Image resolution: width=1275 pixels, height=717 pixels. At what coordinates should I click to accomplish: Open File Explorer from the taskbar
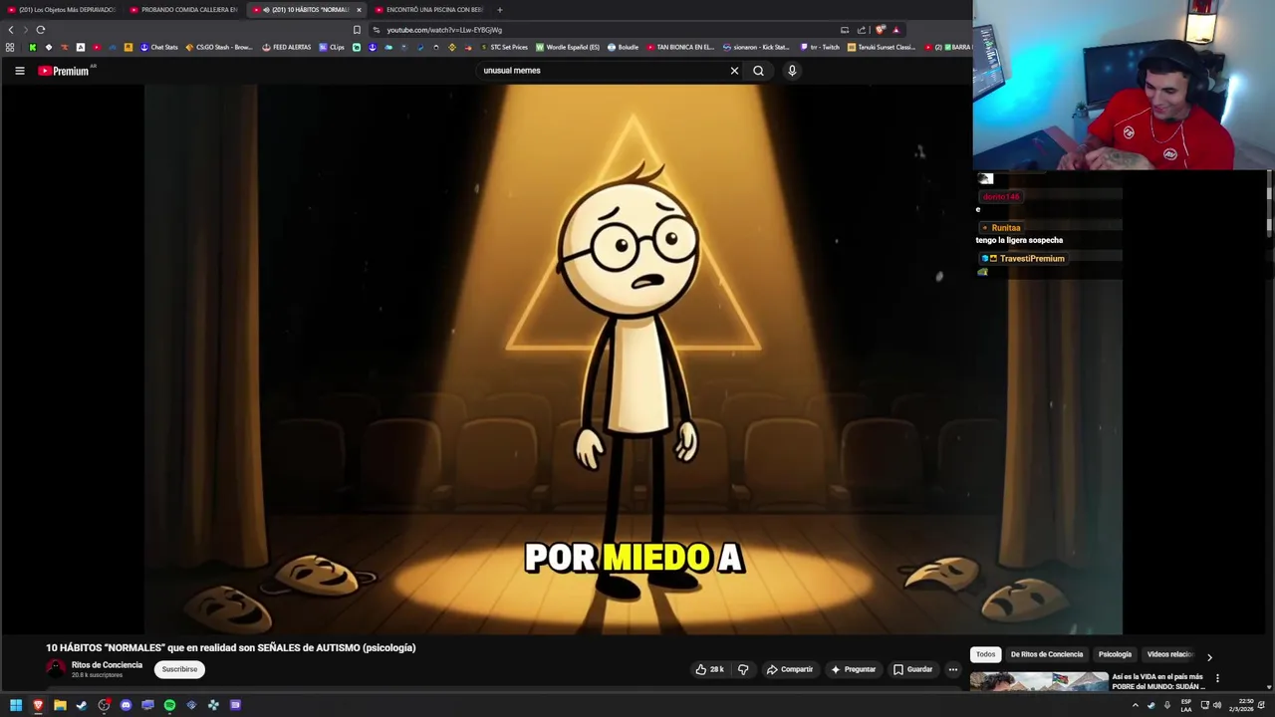(x=60, y=705)
